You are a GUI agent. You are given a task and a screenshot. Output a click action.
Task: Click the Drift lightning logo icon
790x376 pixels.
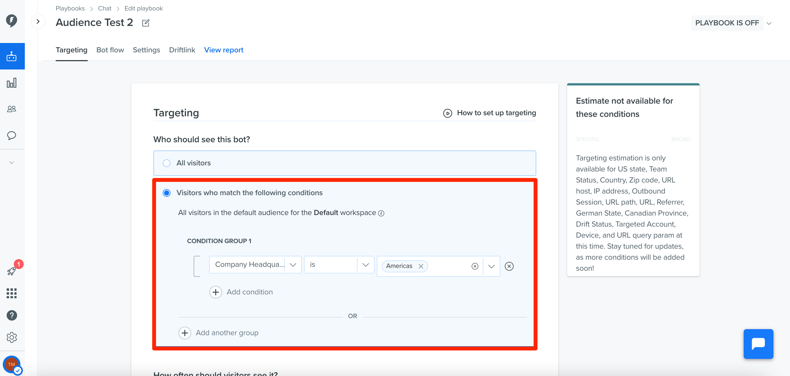tap(12, 21)
